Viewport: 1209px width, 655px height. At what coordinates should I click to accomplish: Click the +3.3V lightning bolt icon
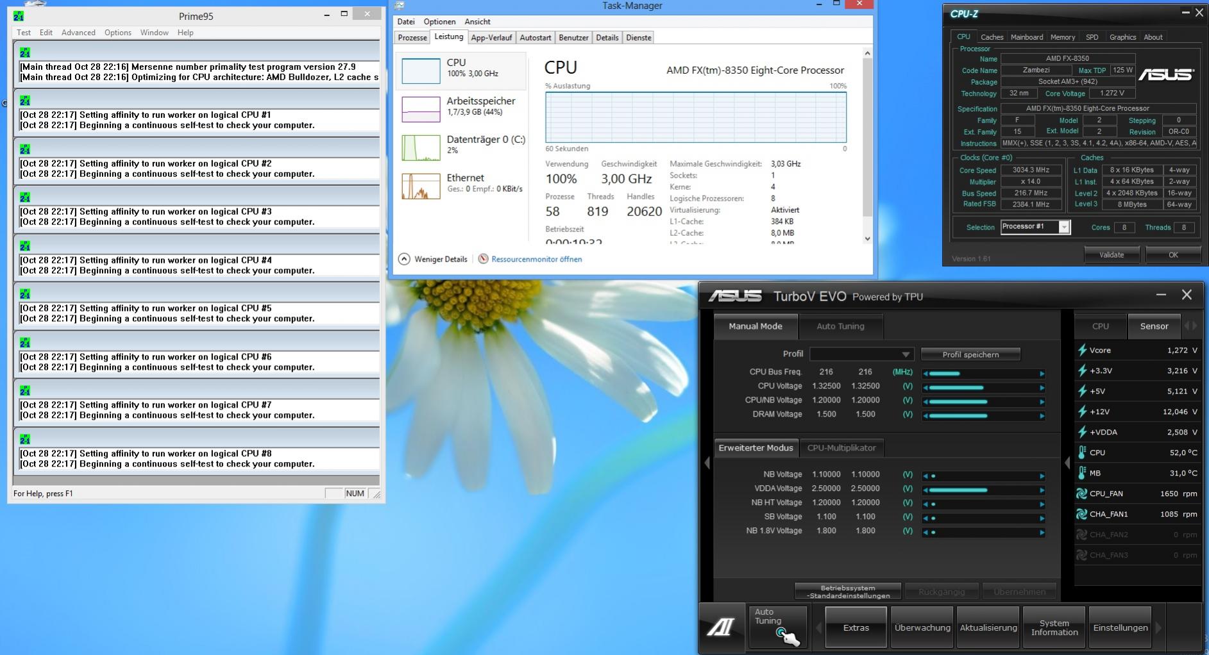pyautogui.click(x=1082, y=370)
